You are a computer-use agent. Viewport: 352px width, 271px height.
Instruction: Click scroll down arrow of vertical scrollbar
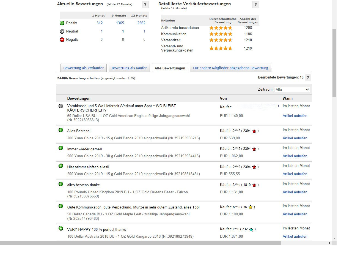[x=334, y=238]
